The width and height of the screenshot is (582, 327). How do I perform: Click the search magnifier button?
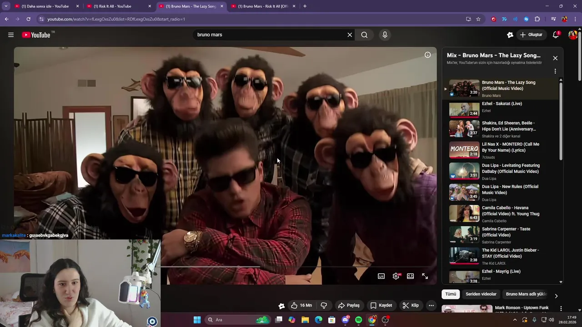coord(364,35)
